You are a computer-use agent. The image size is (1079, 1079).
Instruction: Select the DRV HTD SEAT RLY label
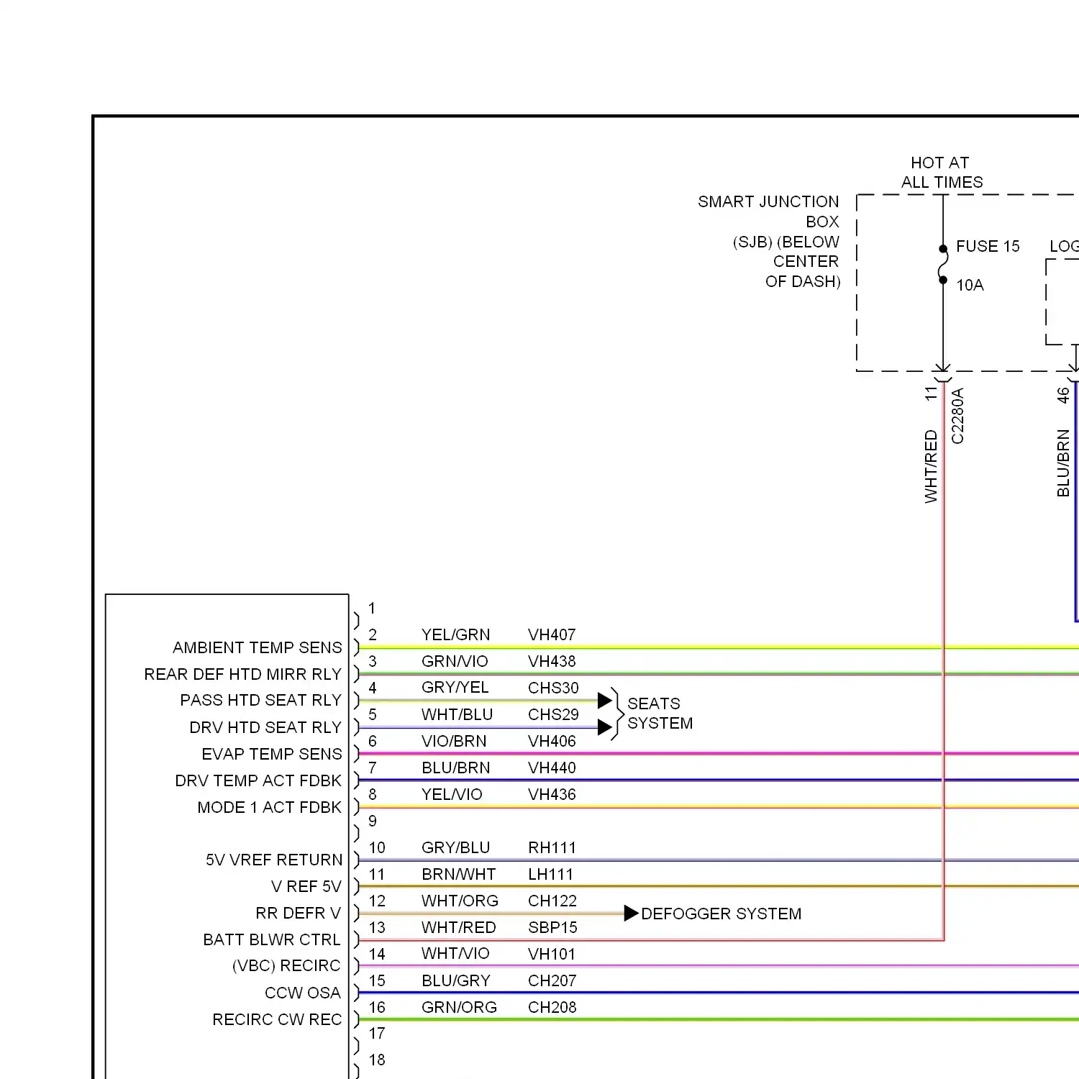[265, 727]
